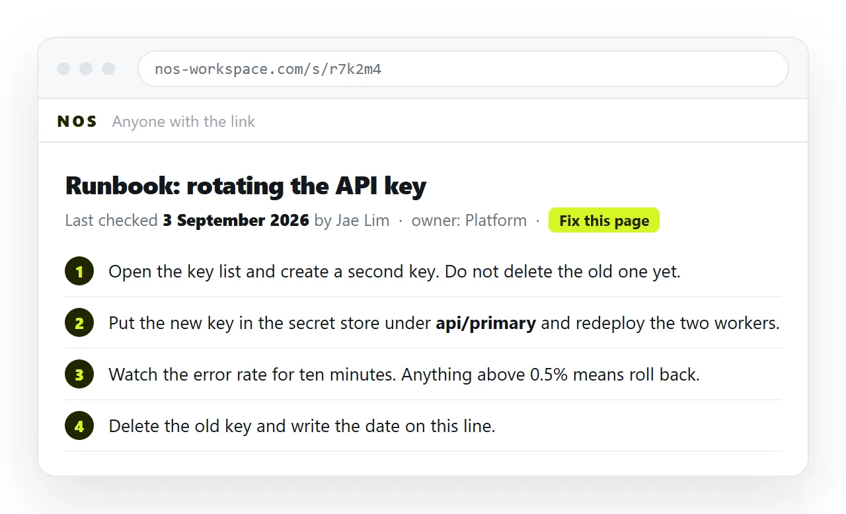Open the Jae Lim author name
The width and height of the screenshot is (846, 514).
[363, 221]
